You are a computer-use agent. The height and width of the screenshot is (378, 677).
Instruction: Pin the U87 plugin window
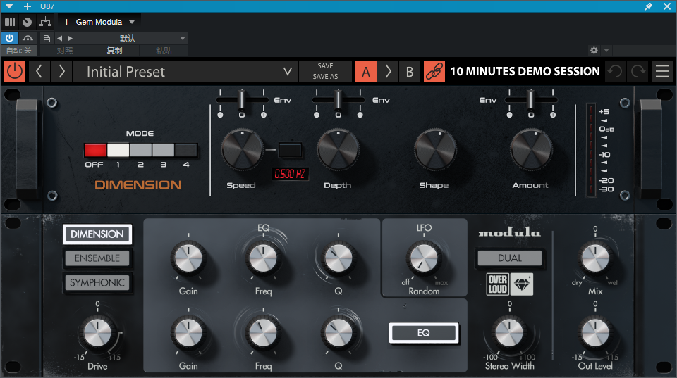point(648,6)
